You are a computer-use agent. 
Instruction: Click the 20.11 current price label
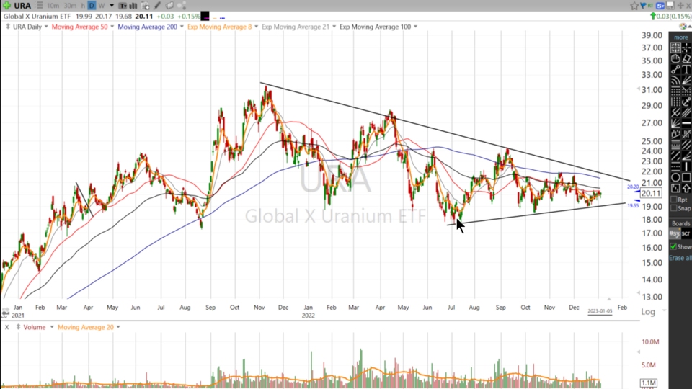[x=651, y=193]
